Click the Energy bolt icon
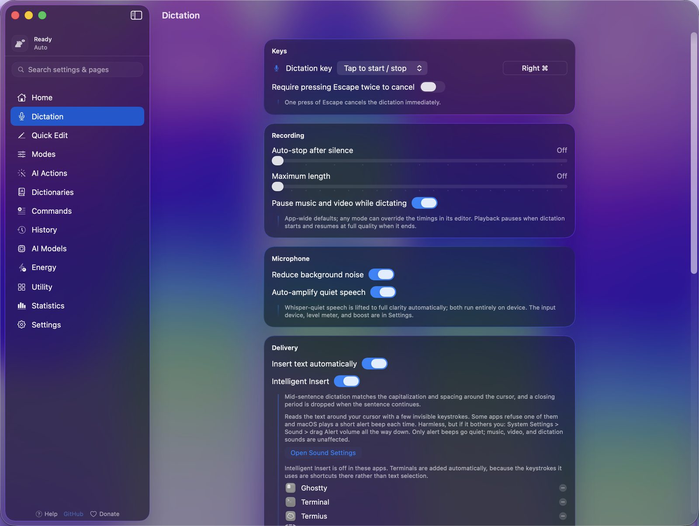The height and width of the screenshot is (526, 699). (22, 267)
